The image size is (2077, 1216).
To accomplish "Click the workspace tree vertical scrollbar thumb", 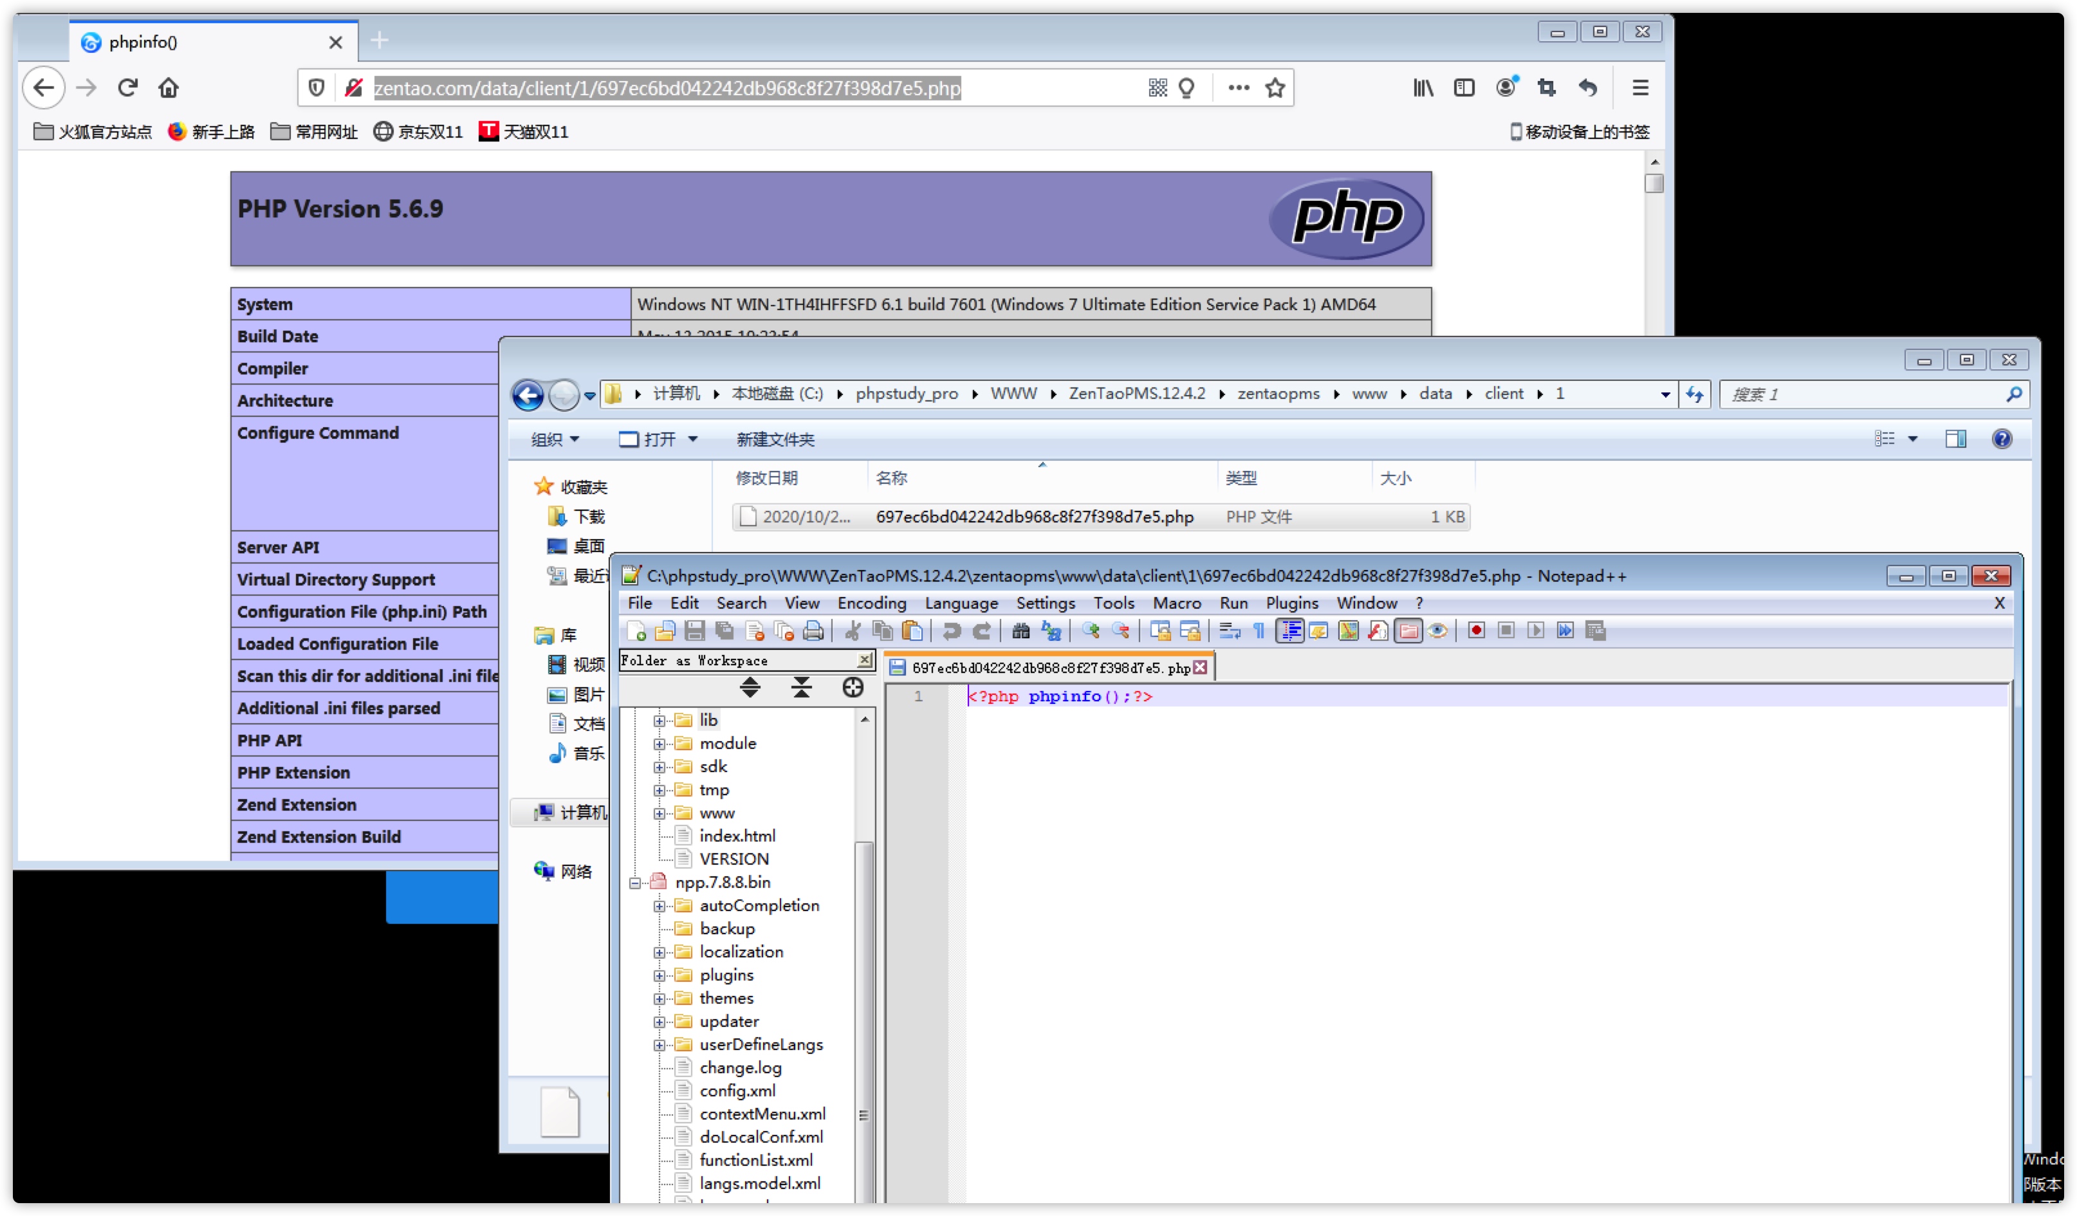I will [x=863, y=1022].
